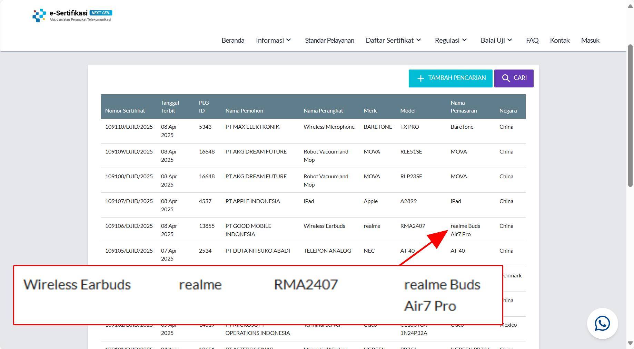
Task: Click PT GOOD MOBILE INDONESIA applicant
Action: pyautogui.click(x=248, y=230)
